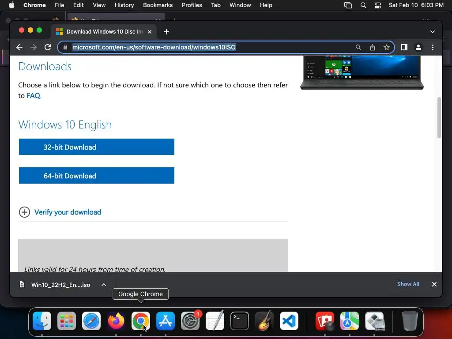Screen dimensions: 452x339
Task: Open the Profiles menu
Action: click(x=192, y=5)
